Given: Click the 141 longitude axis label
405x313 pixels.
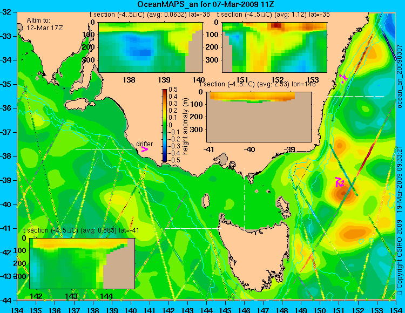Looking at the screenshot, I should pyautogui.click(x=150, y=310).
